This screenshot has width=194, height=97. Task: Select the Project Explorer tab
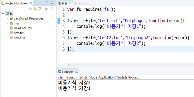tap(16, 3)
